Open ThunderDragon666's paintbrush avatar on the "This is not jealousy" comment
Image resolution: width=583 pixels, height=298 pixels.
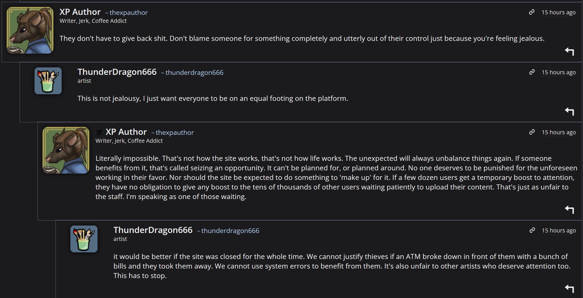tap(48, 81)
